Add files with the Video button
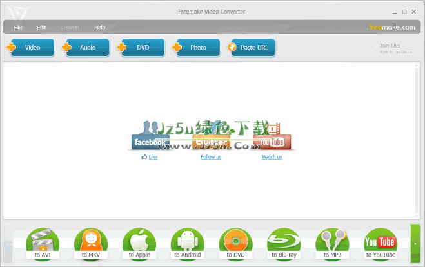 coord(30,48)
